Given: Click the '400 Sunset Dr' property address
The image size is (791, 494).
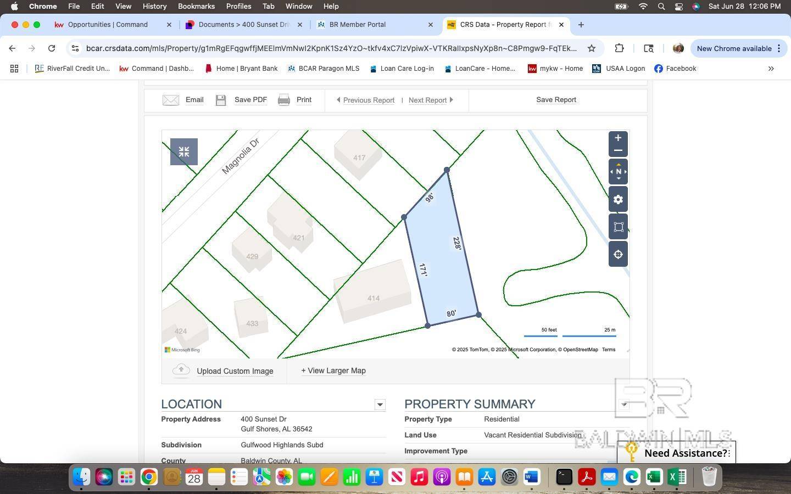Looking at the screenshot, I should coord(264,419).
